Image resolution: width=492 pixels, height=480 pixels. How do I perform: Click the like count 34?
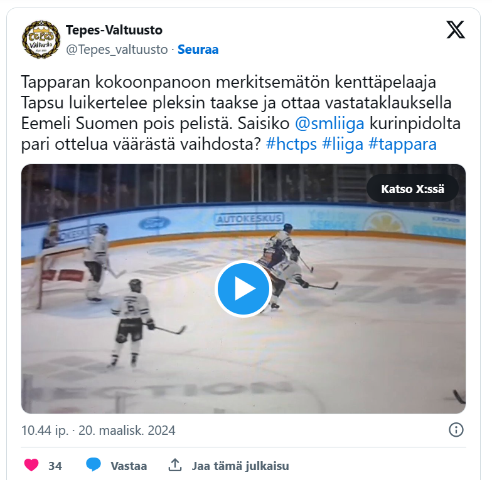[55, 466]
